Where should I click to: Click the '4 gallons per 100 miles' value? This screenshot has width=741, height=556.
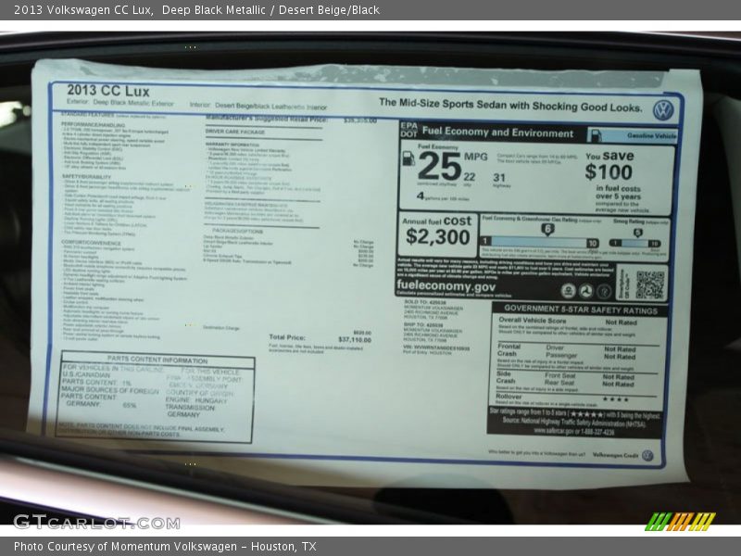click(443, 196)
